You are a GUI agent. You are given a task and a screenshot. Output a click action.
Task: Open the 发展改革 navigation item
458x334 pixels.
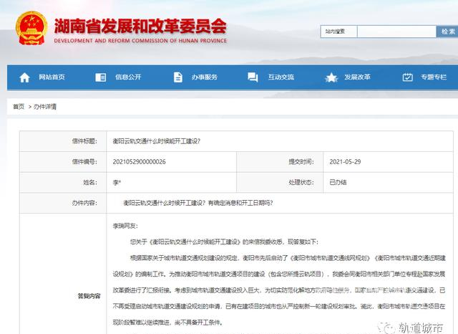tap(357, 77)
